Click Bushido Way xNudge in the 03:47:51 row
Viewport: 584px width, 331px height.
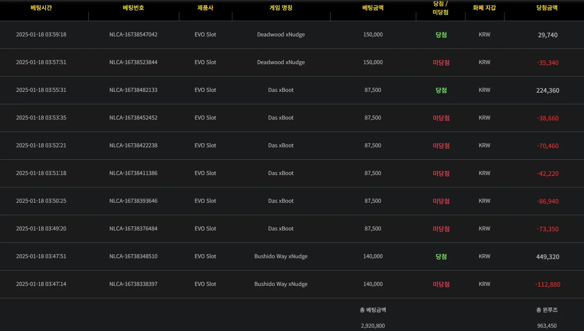281,257
